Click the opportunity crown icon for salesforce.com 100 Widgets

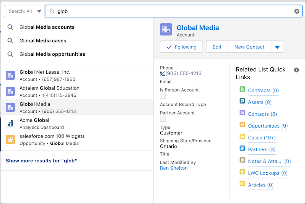(10, 139)
